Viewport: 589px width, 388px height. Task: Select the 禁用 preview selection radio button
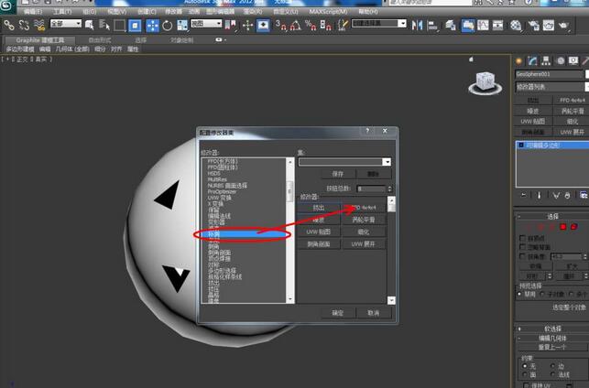pos(522,295)
